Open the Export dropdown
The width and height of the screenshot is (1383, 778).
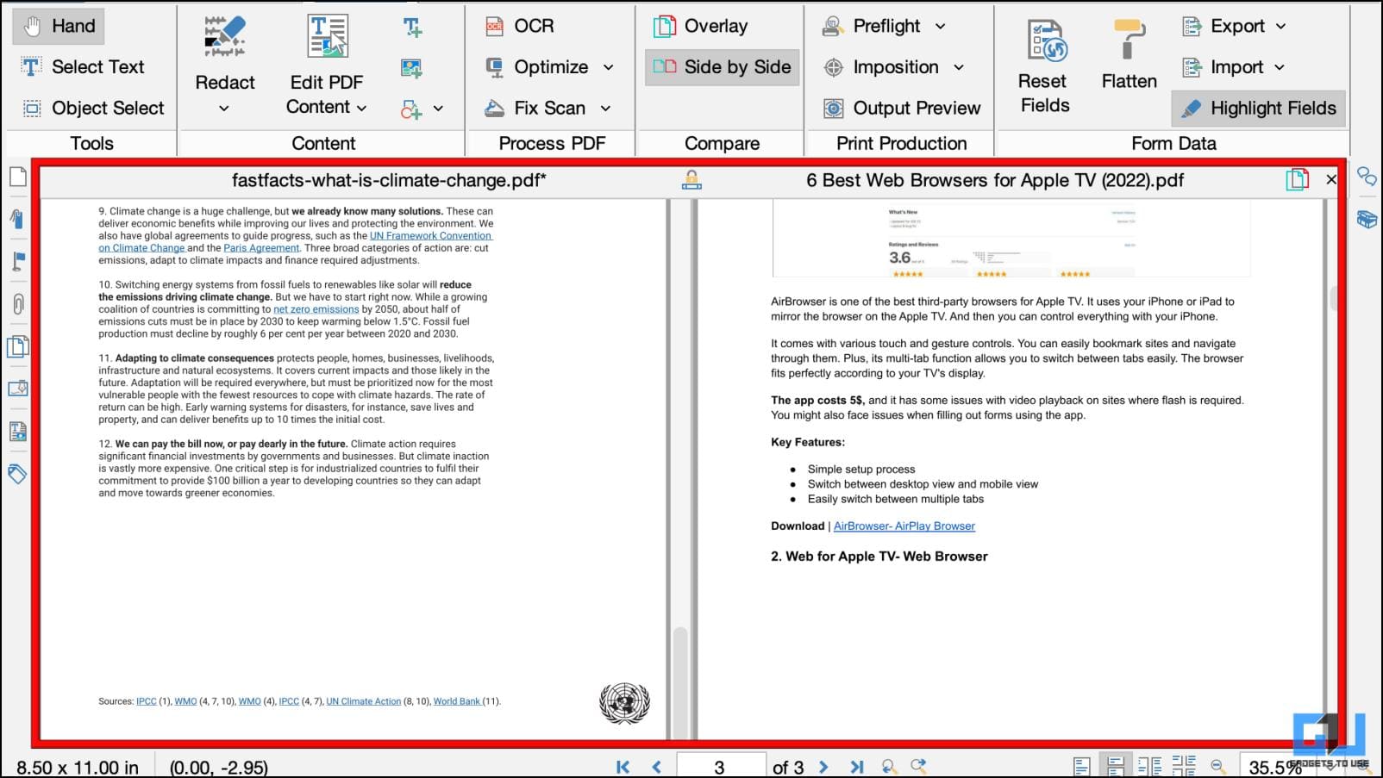(1281, 27)
